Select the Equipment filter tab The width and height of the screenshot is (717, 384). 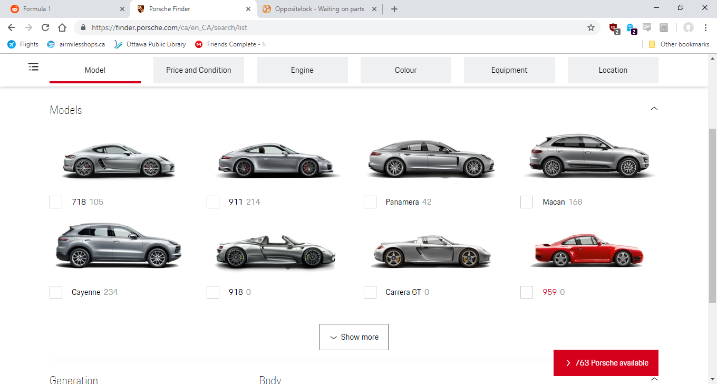[x=509, y=70]
